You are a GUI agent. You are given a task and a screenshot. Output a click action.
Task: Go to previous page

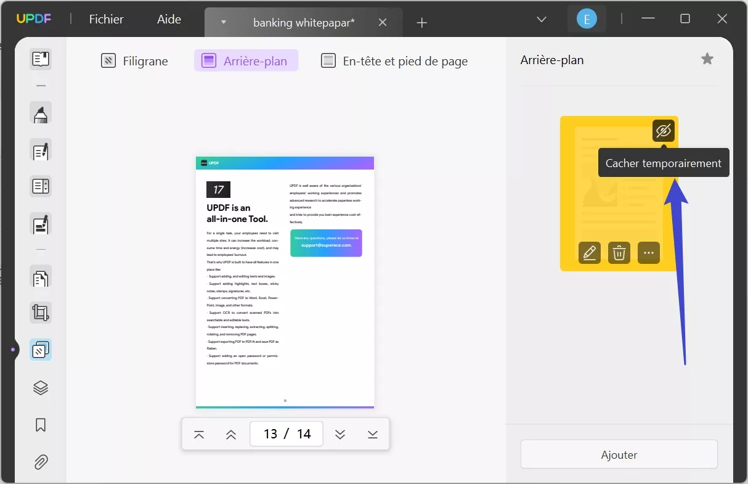[231, 434]
